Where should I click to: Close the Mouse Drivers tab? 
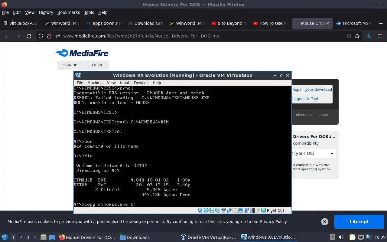click(327, 23)
